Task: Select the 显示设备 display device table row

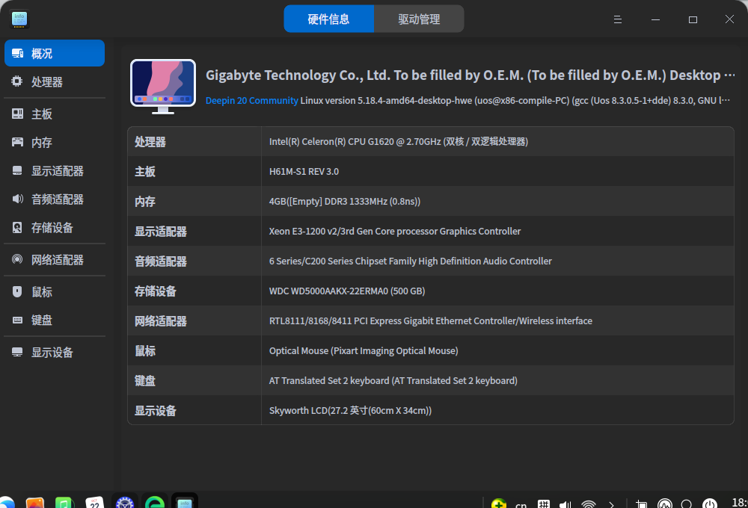Action: [432, 410]
